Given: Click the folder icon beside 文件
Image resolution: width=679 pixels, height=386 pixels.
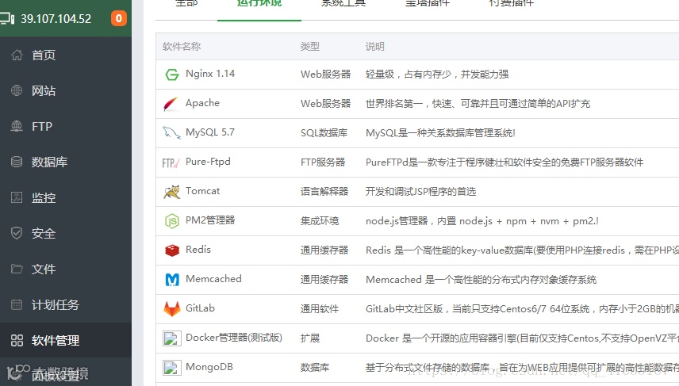Looking at the screenshot, I should pos(17,269).
